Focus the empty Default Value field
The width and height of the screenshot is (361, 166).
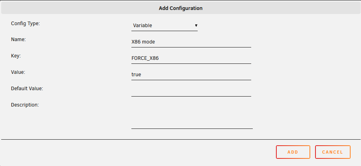click(191, 91)
